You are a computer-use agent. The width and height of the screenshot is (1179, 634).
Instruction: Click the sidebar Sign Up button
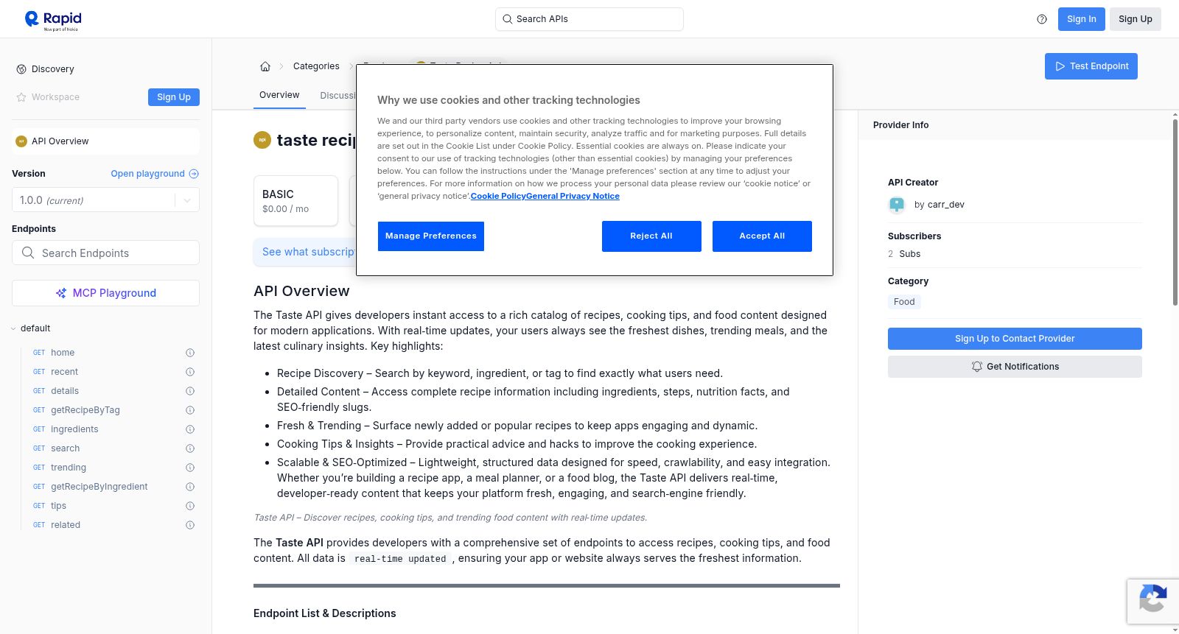click(x=174, y=97)
